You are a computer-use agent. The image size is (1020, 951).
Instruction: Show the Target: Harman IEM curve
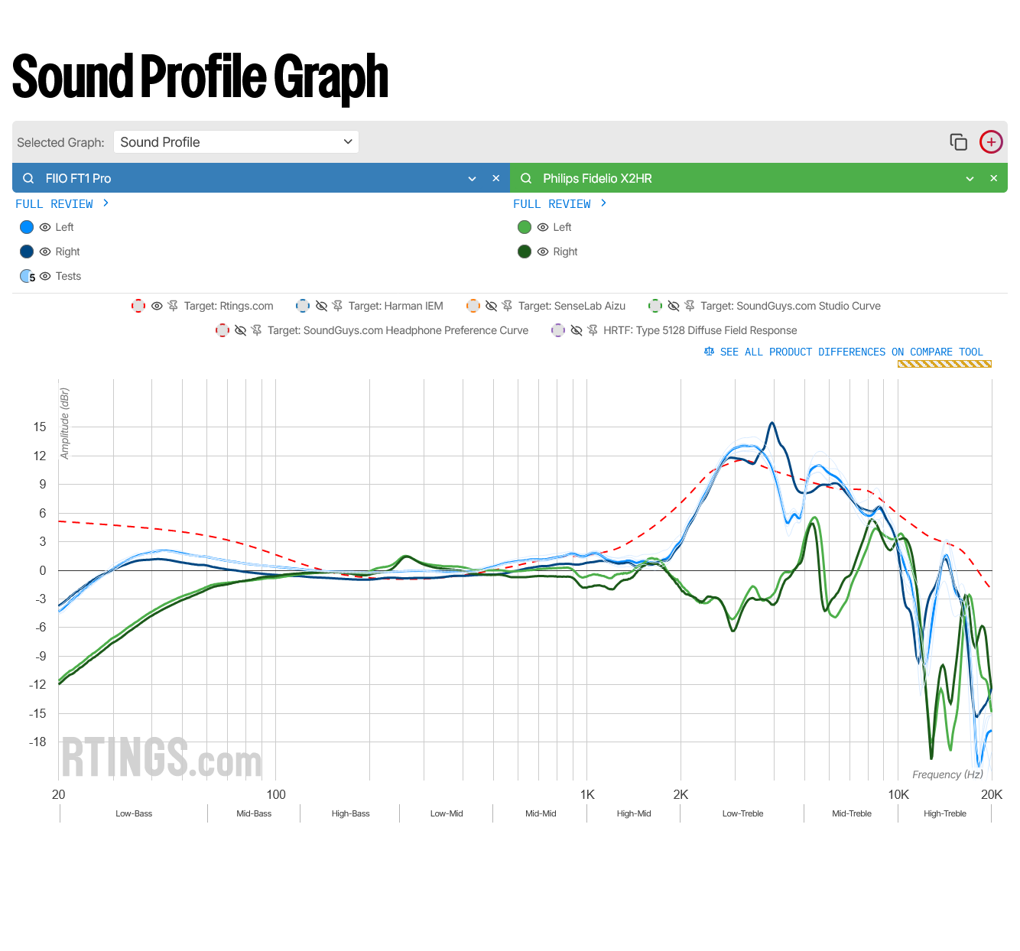pyautogui.click(x=321, y=306)
